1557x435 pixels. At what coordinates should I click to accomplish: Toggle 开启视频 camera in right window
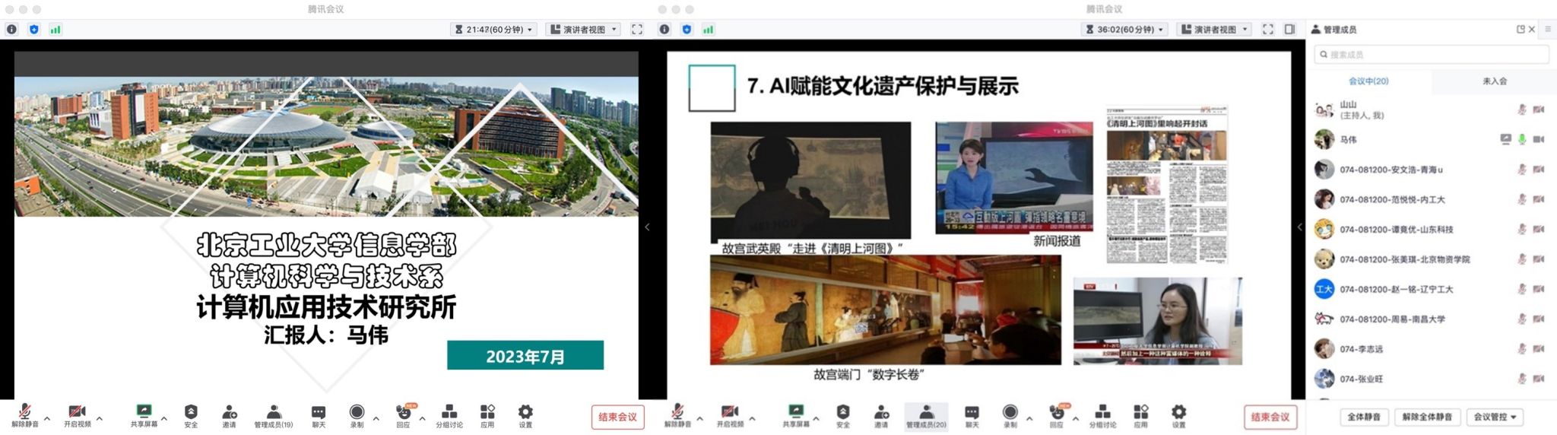coord(730,412)
